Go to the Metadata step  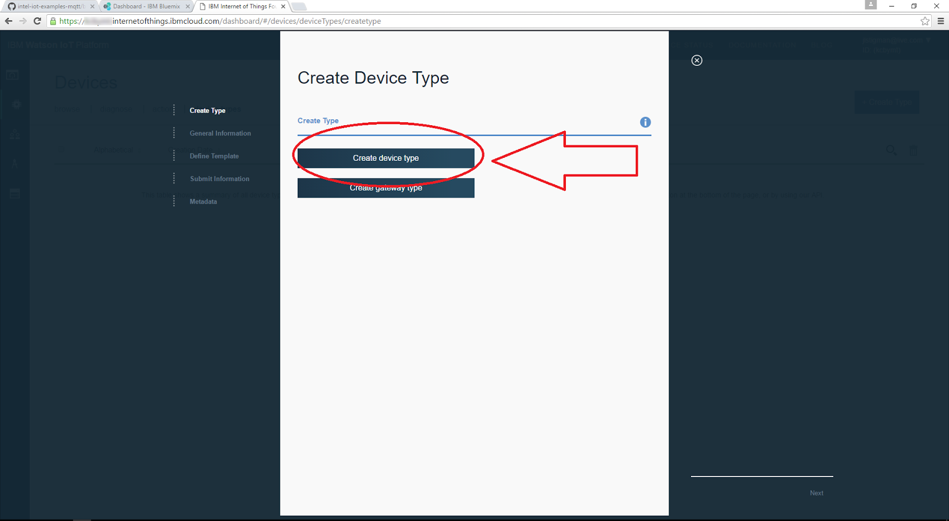(203, 202)
